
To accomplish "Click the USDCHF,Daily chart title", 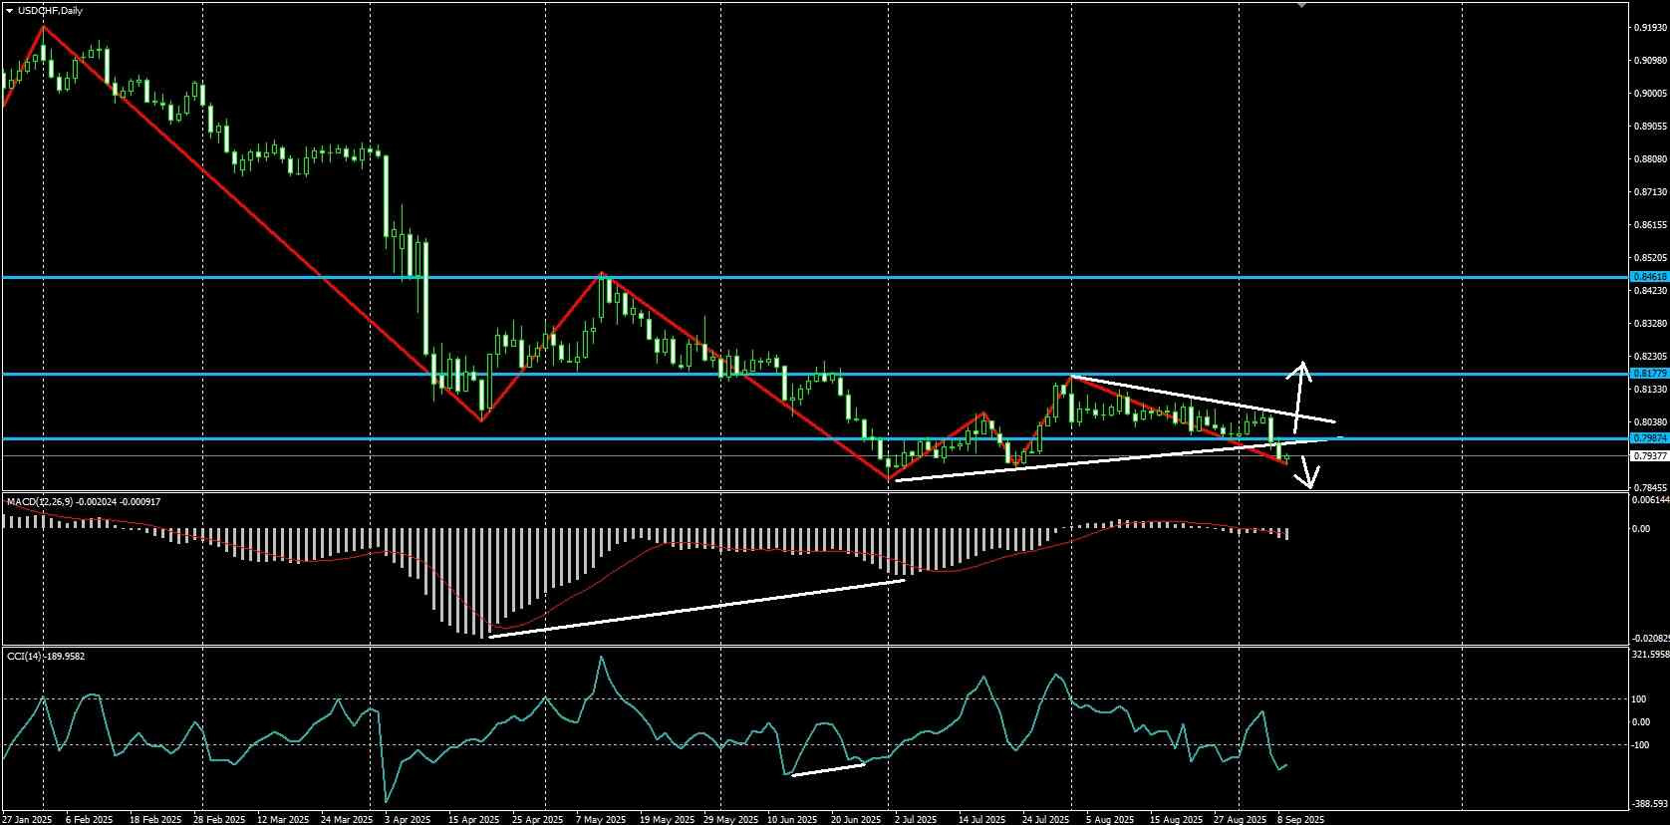I will [x=51, y=10].
